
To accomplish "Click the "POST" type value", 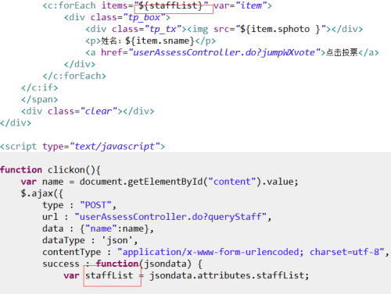I will (x=95, y=205).
